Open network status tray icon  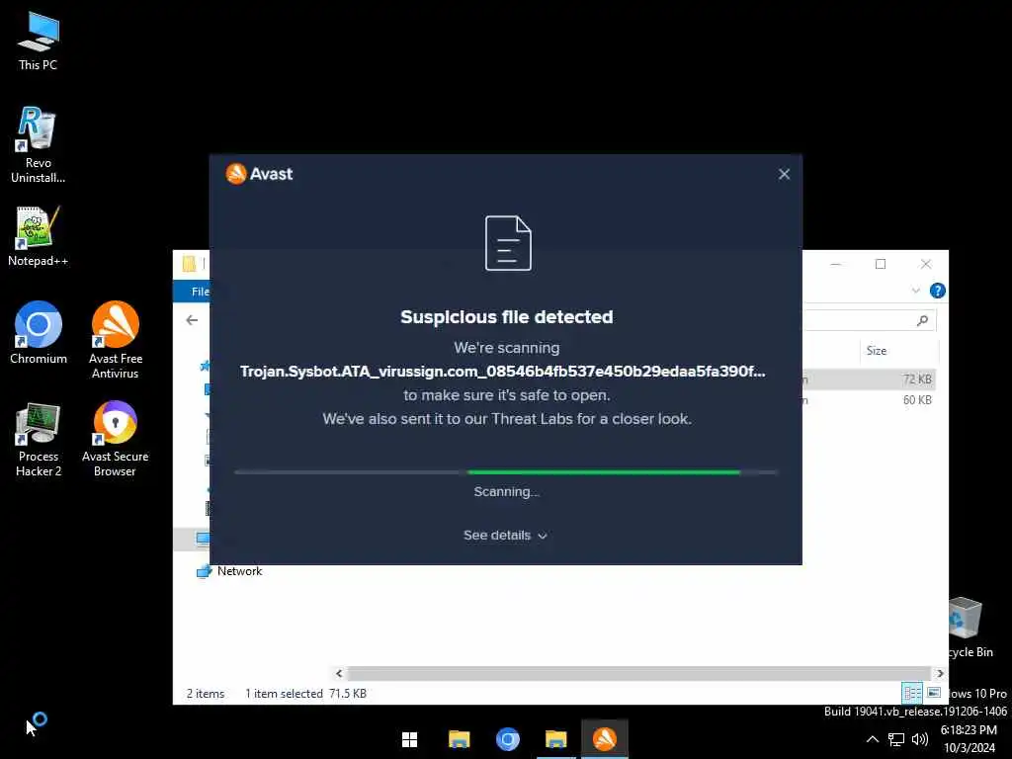coord(895,739)
